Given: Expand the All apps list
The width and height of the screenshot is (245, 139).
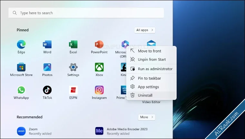Looking at the screenshot, I should tap(145, 30).
